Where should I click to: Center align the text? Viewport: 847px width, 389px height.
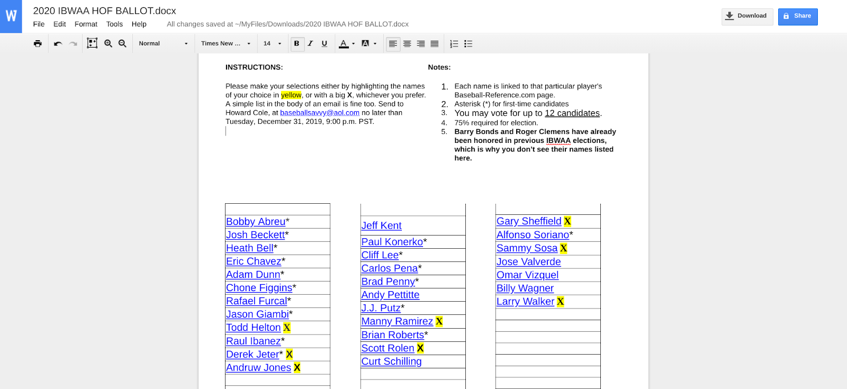tap(407, 43)
